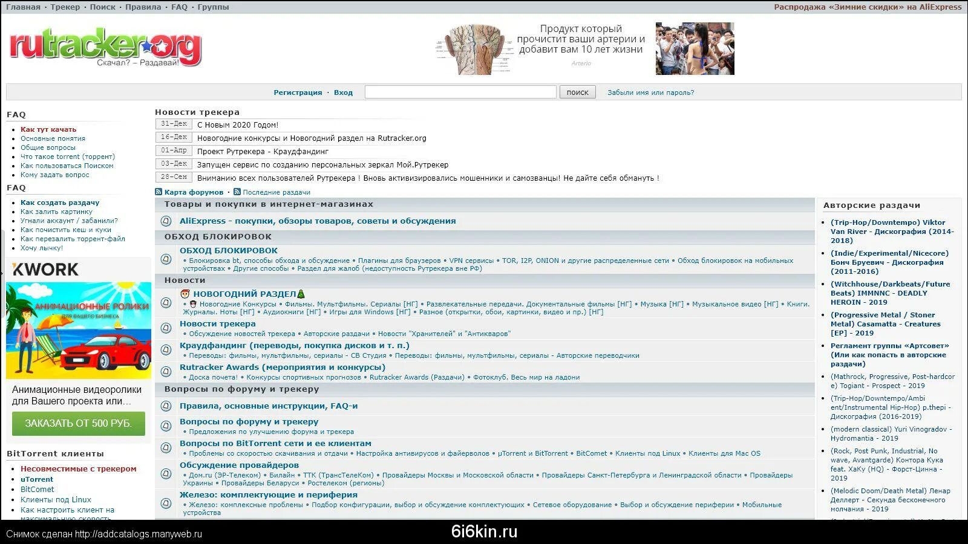
Task: Open AliExpress покупки, обзоры товаров forum
Action: (x=318, y=221)
